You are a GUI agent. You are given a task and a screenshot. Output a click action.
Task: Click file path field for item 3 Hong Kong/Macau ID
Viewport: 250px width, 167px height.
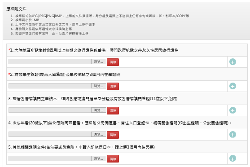click(x=50, y=110)
